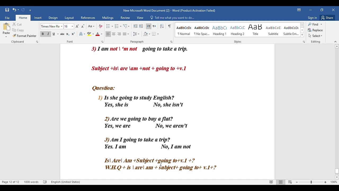Clear all formatting eraser icon
The image size is (339, 191).
click(x=100, y=27)
